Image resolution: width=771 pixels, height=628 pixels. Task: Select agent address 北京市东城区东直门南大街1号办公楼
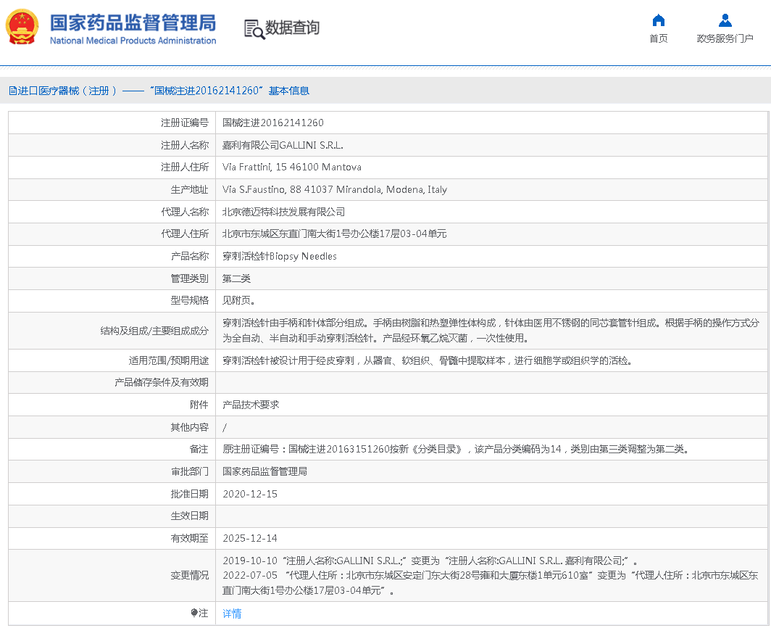334,234
